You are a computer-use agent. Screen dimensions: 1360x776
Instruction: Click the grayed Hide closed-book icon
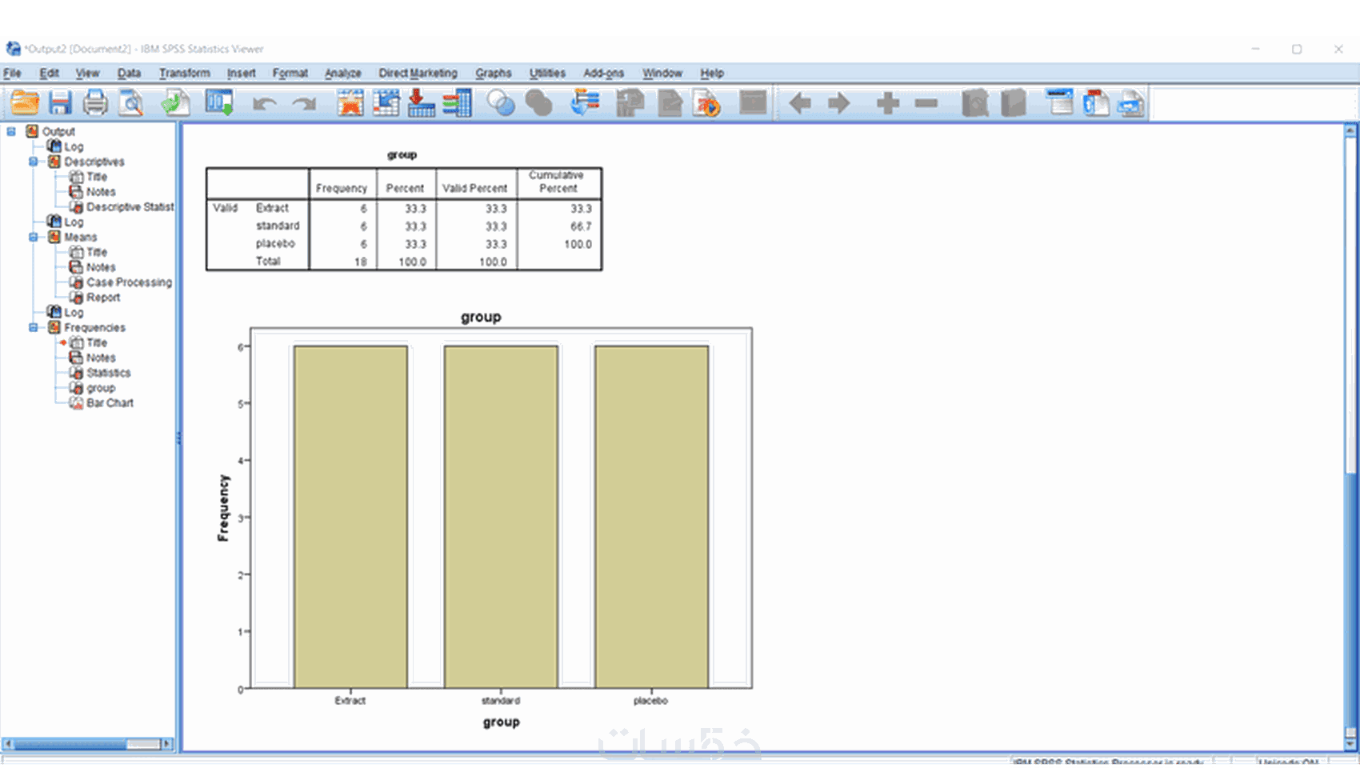tap(1014, 103)
